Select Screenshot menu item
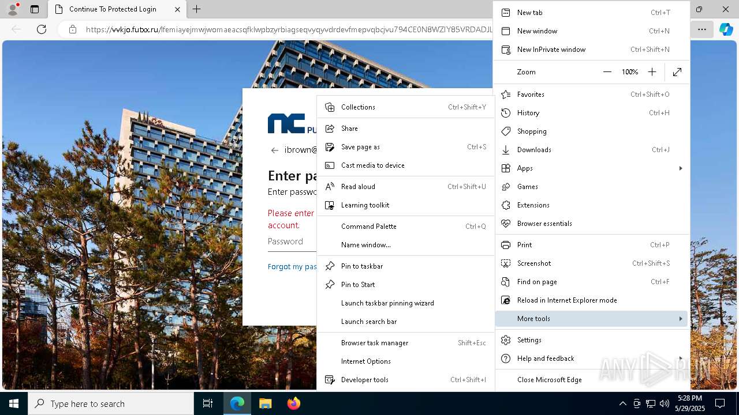The image size is (739, 415). click(x=592, y=263)
